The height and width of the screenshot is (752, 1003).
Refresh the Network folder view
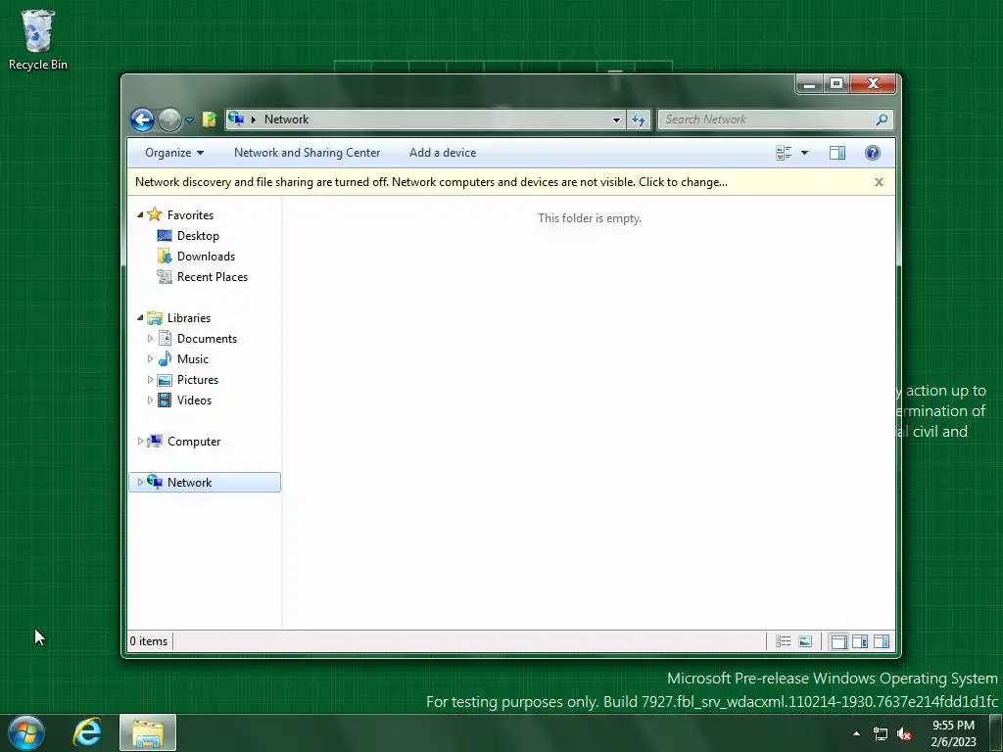tap(639, 119)
